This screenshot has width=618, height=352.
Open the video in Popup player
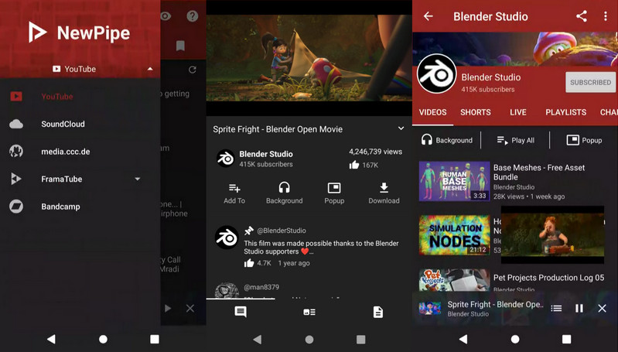334,193
